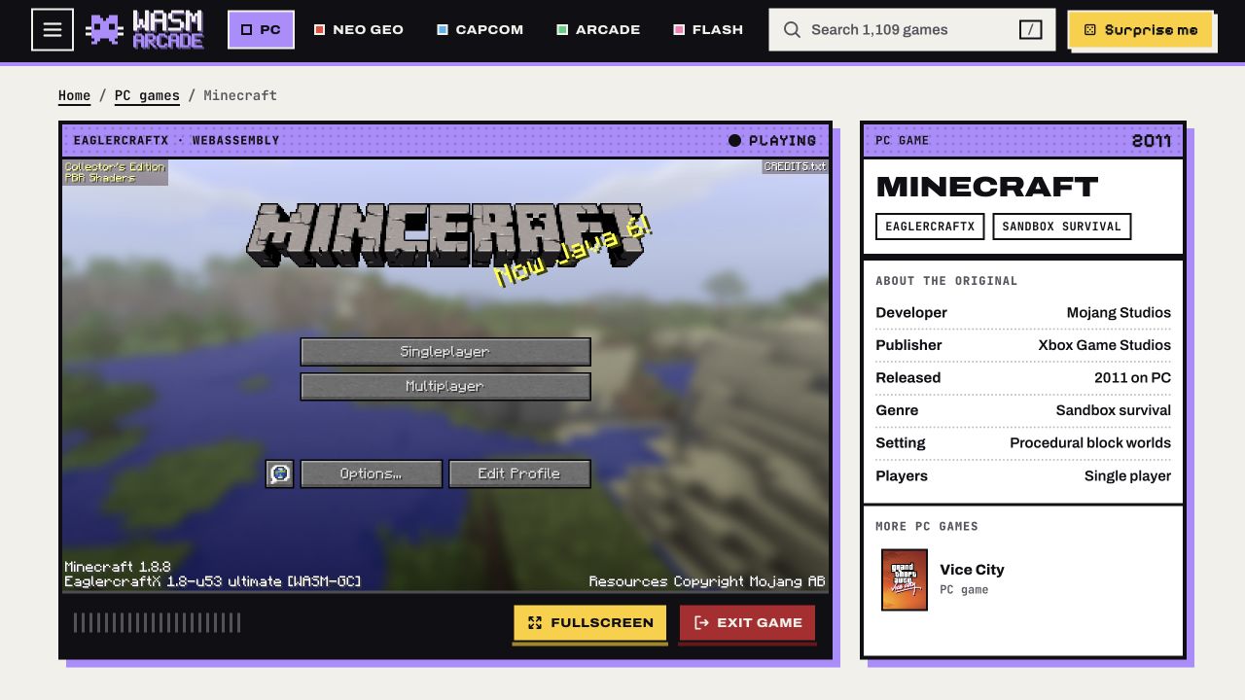Open the Flash games tab

point(708,30)
